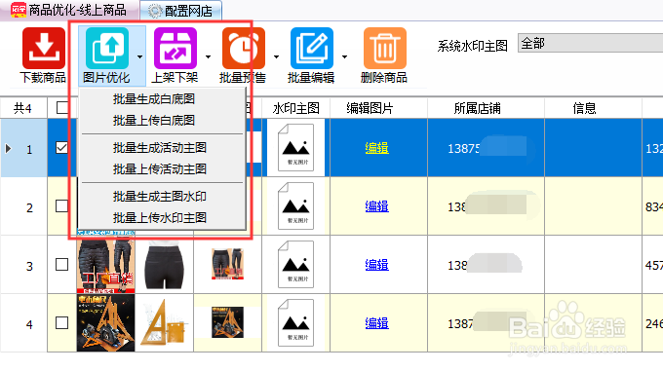Click the 删除商品 trash icon

[x=384, y=48]
